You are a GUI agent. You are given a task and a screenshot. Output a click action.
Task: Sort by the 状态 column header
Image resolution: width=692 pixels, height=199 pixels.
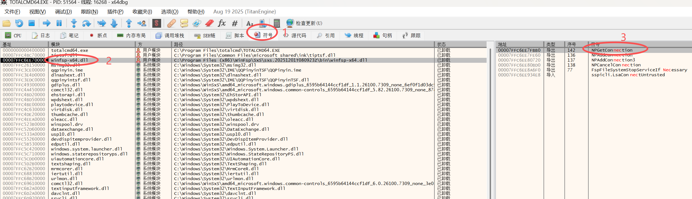(x=461, y=44)
